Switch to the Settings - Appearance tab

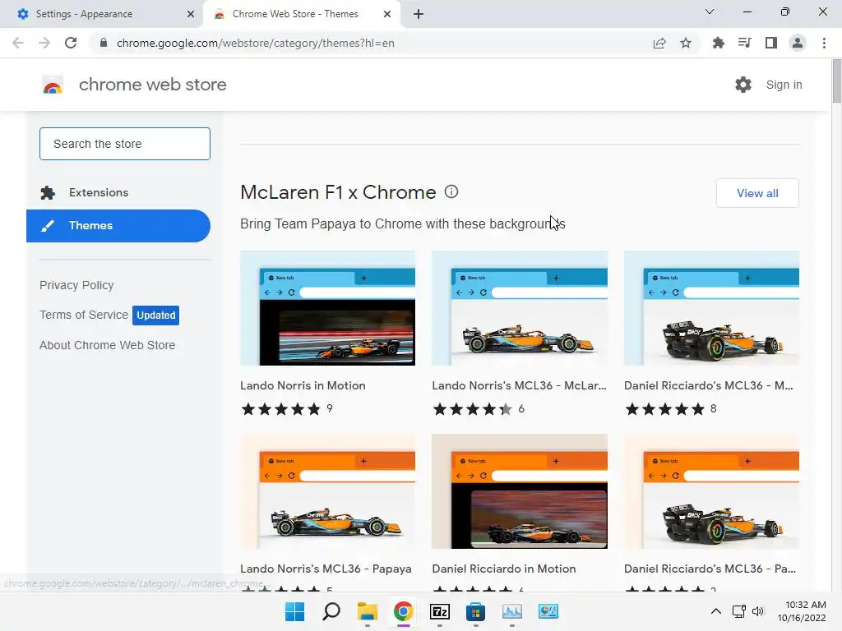coord(101,14)
